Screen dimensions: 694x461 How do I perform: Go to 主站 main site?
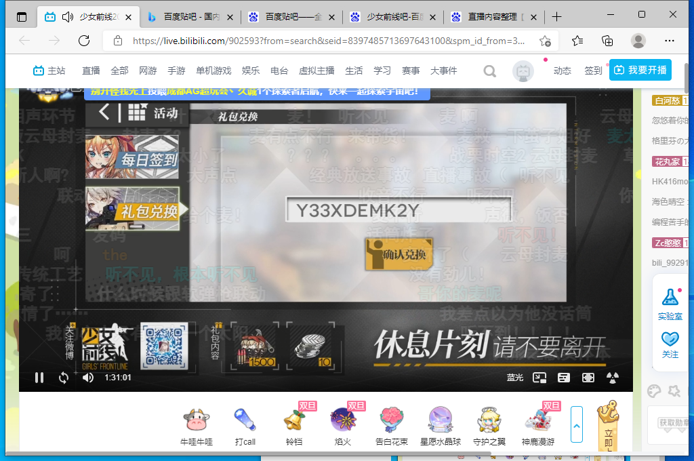pyautogui.click(x=49, y=71)
